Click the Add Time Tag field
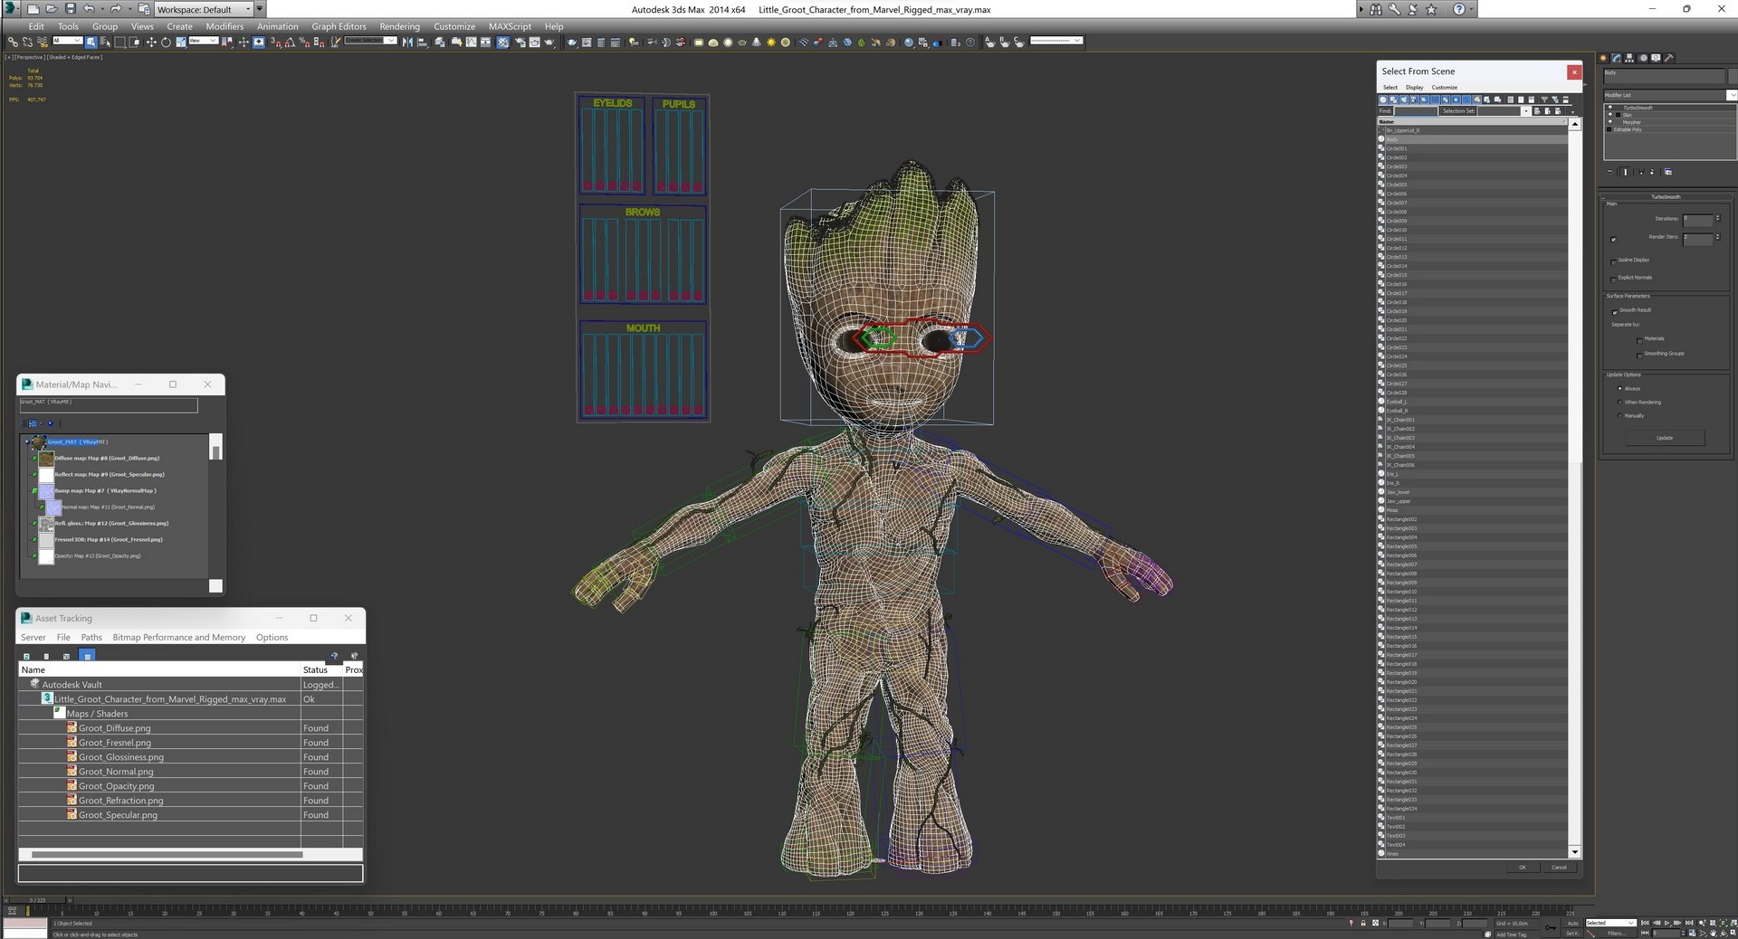The width and height of the screenshot is (1738, 939). [x=1517, y=934]
